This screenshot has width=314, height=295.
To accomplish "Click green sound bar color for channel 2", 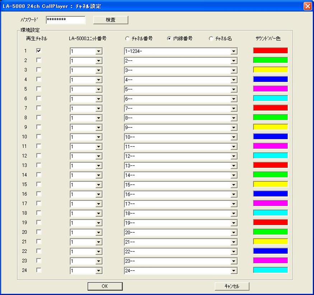I will (270, 60).
